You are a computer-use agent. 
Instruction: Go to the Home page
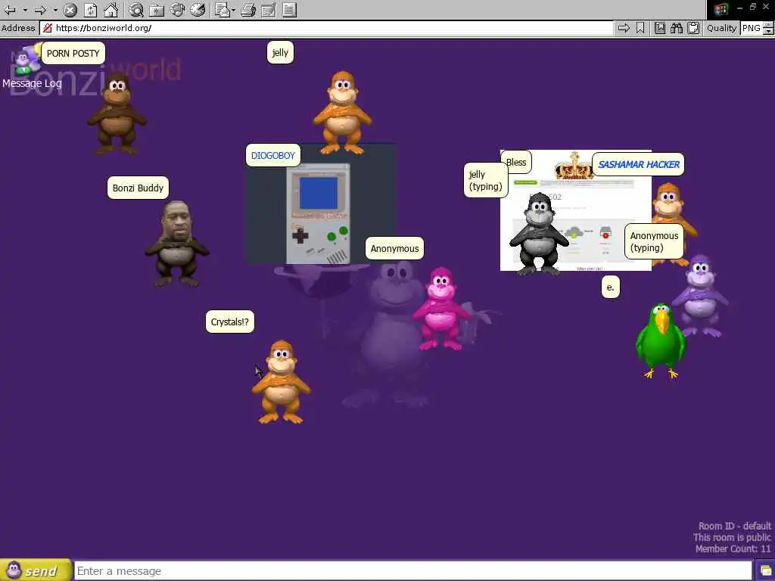(110, 9)
